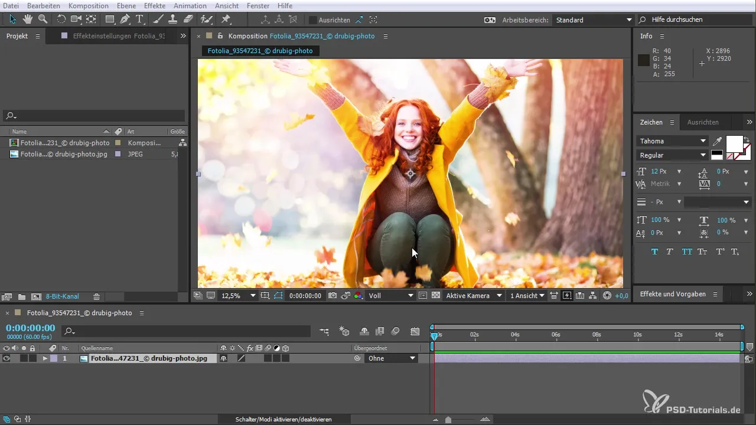Click the white fill color swatch
The height and width of the screenshot is (425, 756).
click(x=734, y=143)
